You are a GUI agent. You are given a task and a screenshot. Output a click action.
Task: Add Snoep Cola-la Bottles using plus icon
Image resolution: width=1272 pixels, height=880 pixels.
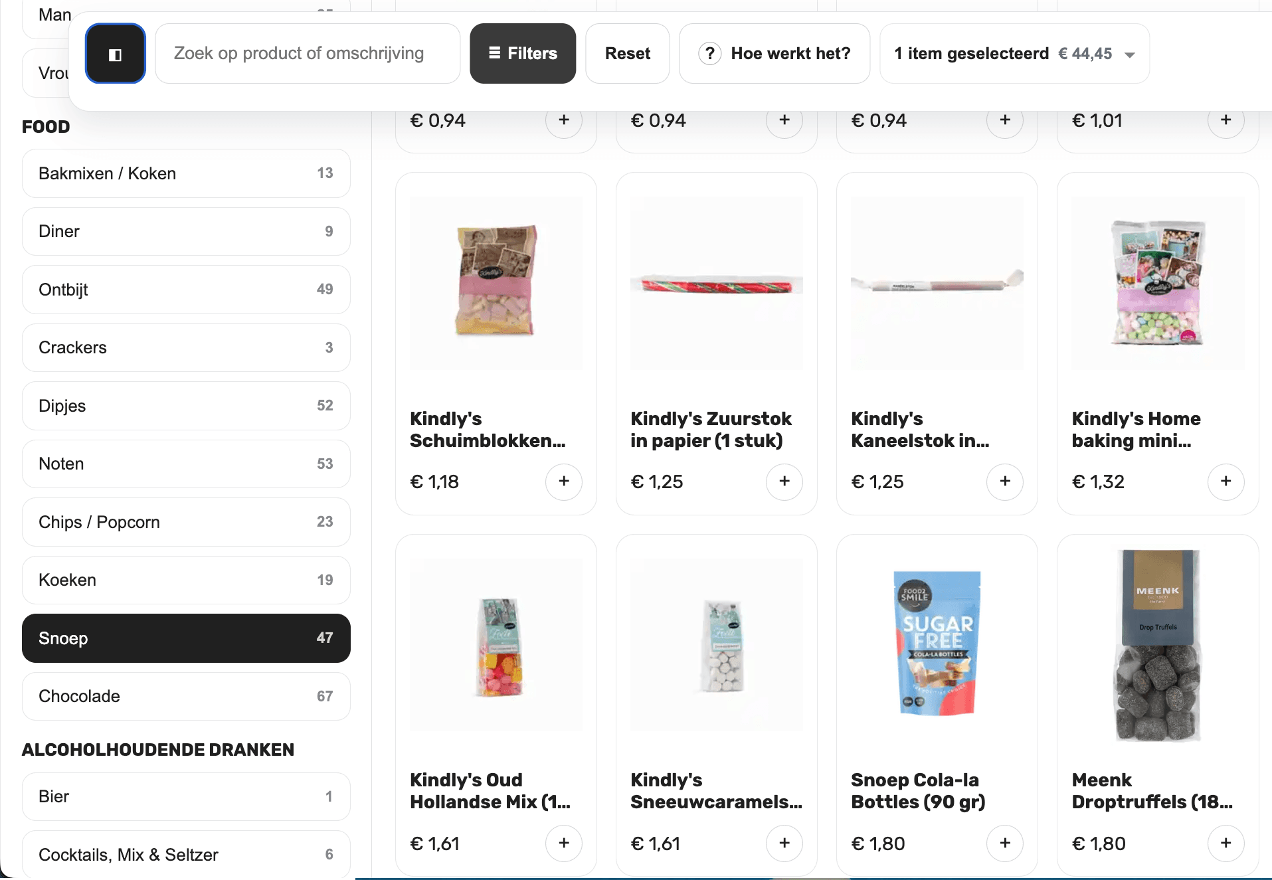(x=1005, y=843)
